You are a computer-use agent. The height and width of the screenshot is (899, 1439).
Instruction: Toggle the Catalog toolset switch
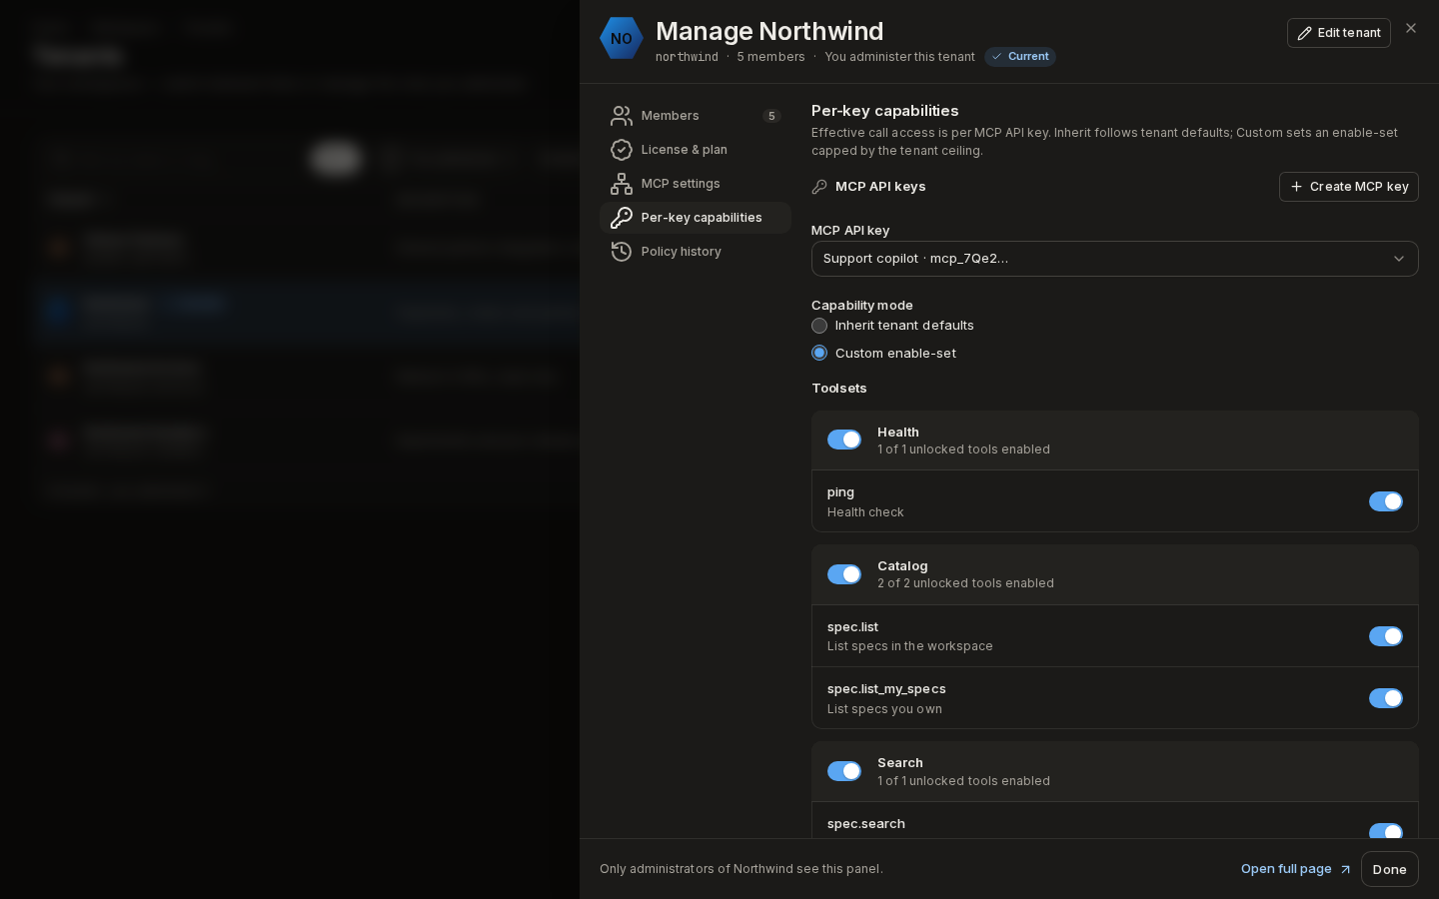844,574
